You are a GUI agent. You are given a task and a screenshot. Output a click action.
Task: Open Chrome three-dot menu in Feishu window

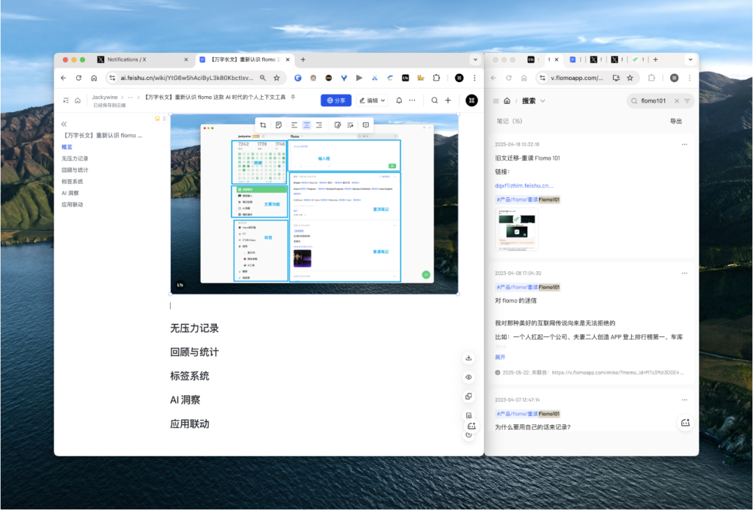pos(475,78)
